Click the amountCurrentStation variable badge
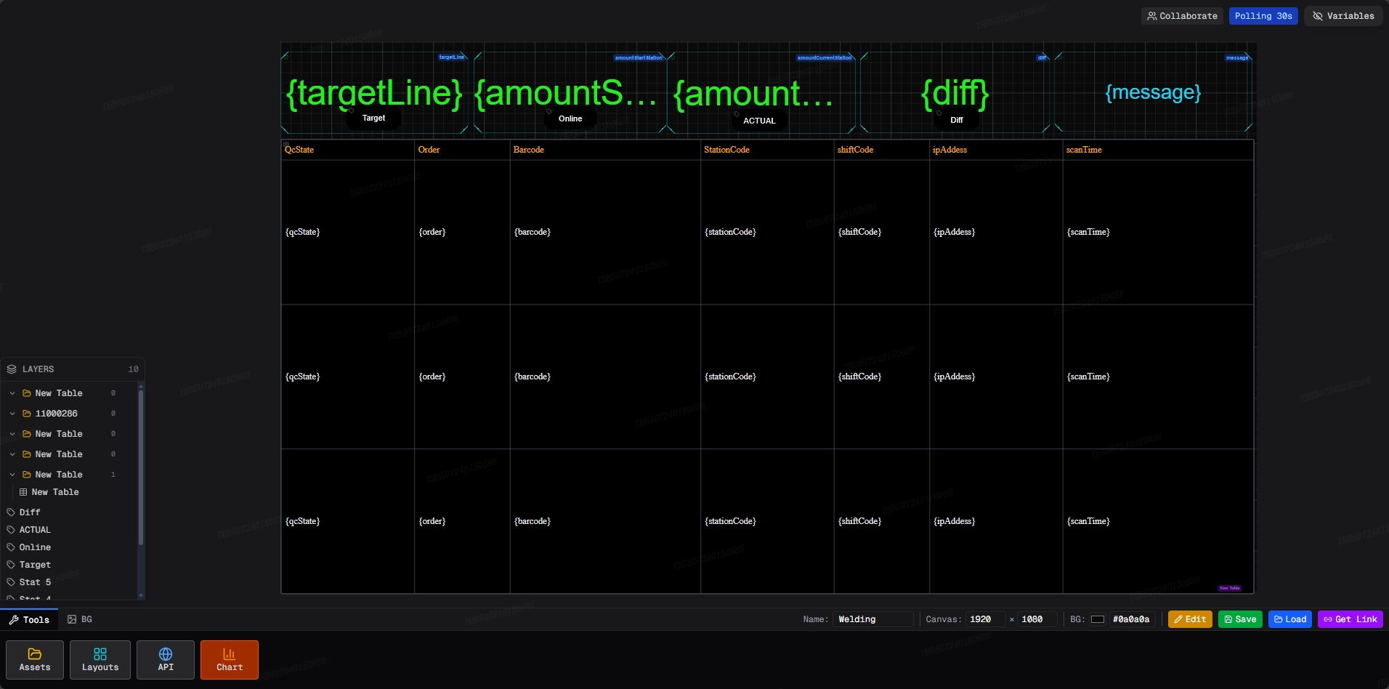The width and height of the screenshot is (1389, 689). [825, 57]
